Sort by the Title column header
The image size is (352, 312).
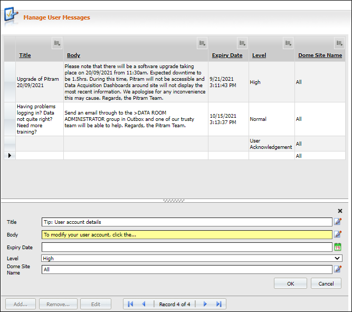click(25, 55)
